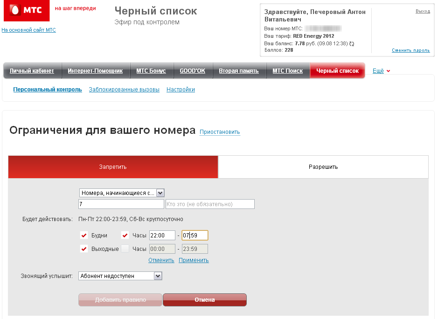Toggle the Часы checkbox for weekdays
The height and width of the screenshot is (319, 438).
[125, 235]
